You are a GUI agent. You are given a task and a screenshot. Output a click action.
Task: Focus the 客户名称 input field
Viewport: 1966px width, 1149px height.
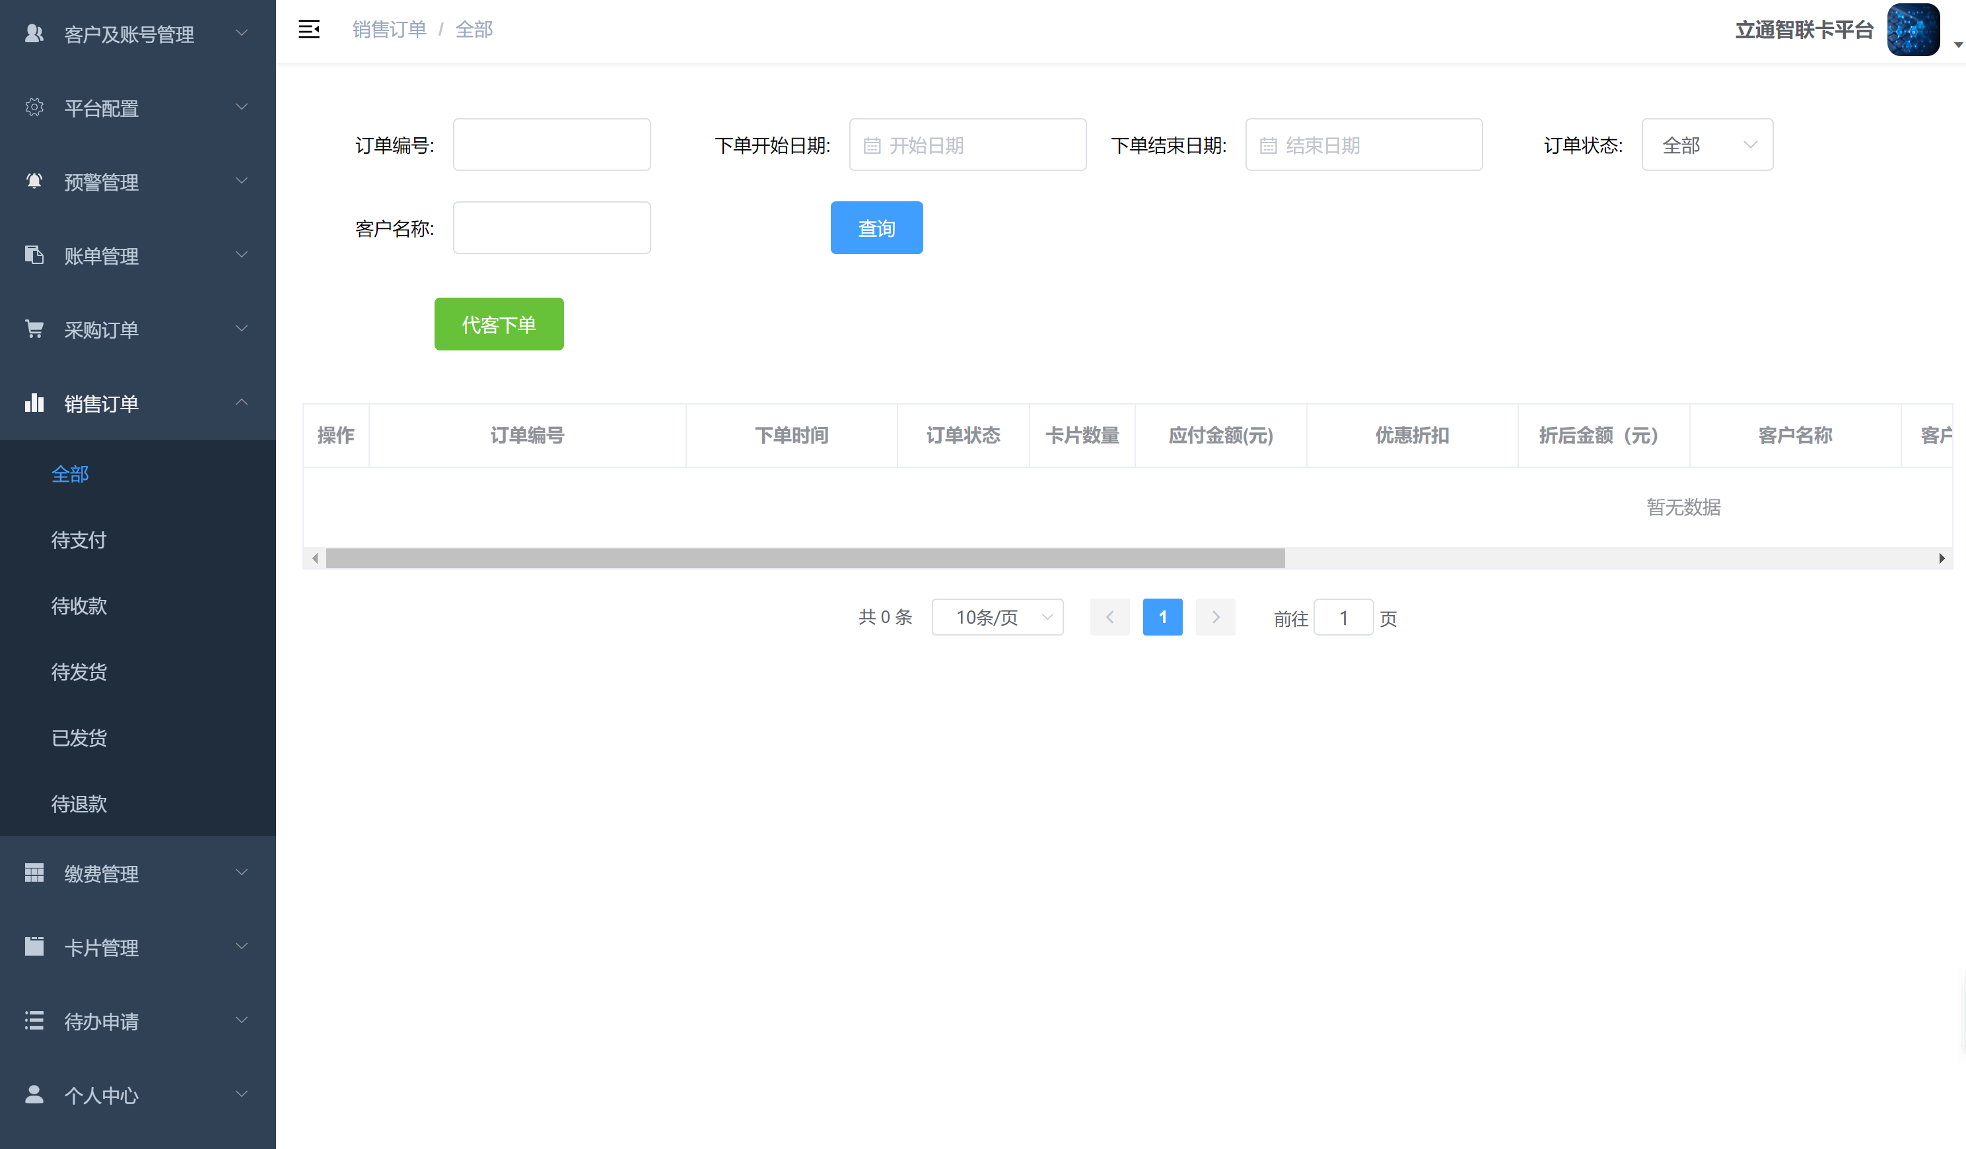551,228
